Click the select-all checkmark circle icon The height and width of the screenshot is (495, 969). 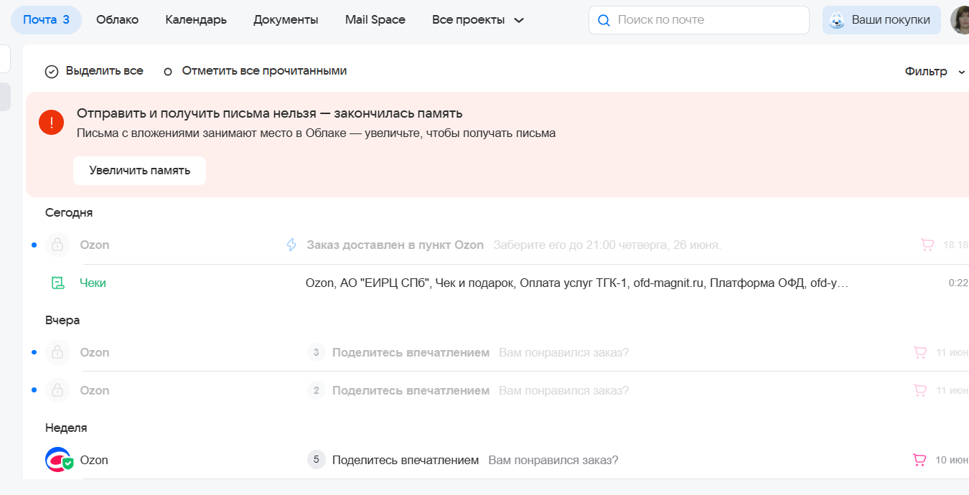52,72
